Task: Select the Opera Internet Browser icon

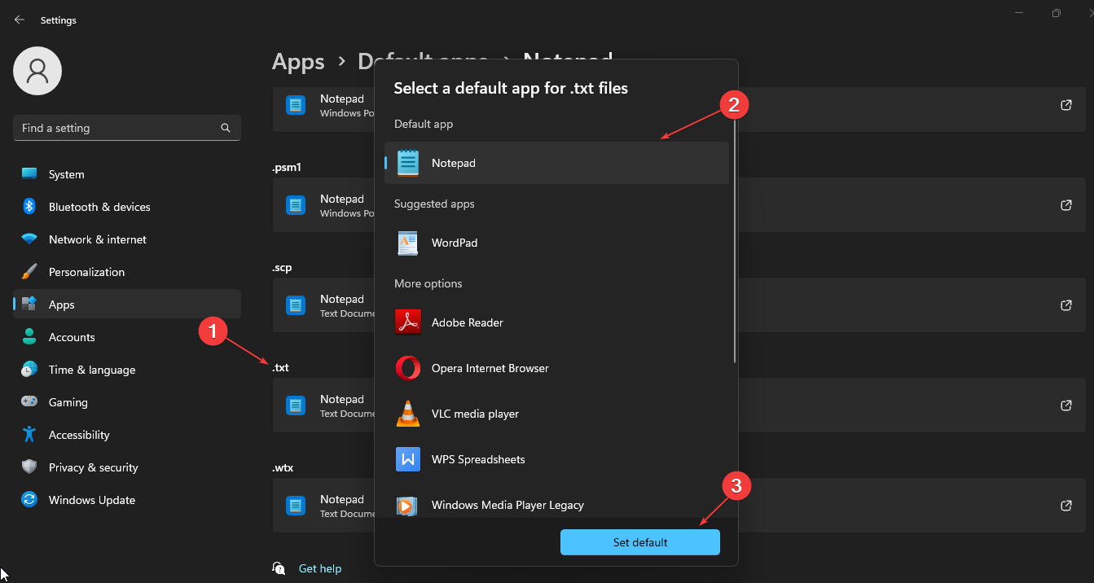Action: click(408, 368)
